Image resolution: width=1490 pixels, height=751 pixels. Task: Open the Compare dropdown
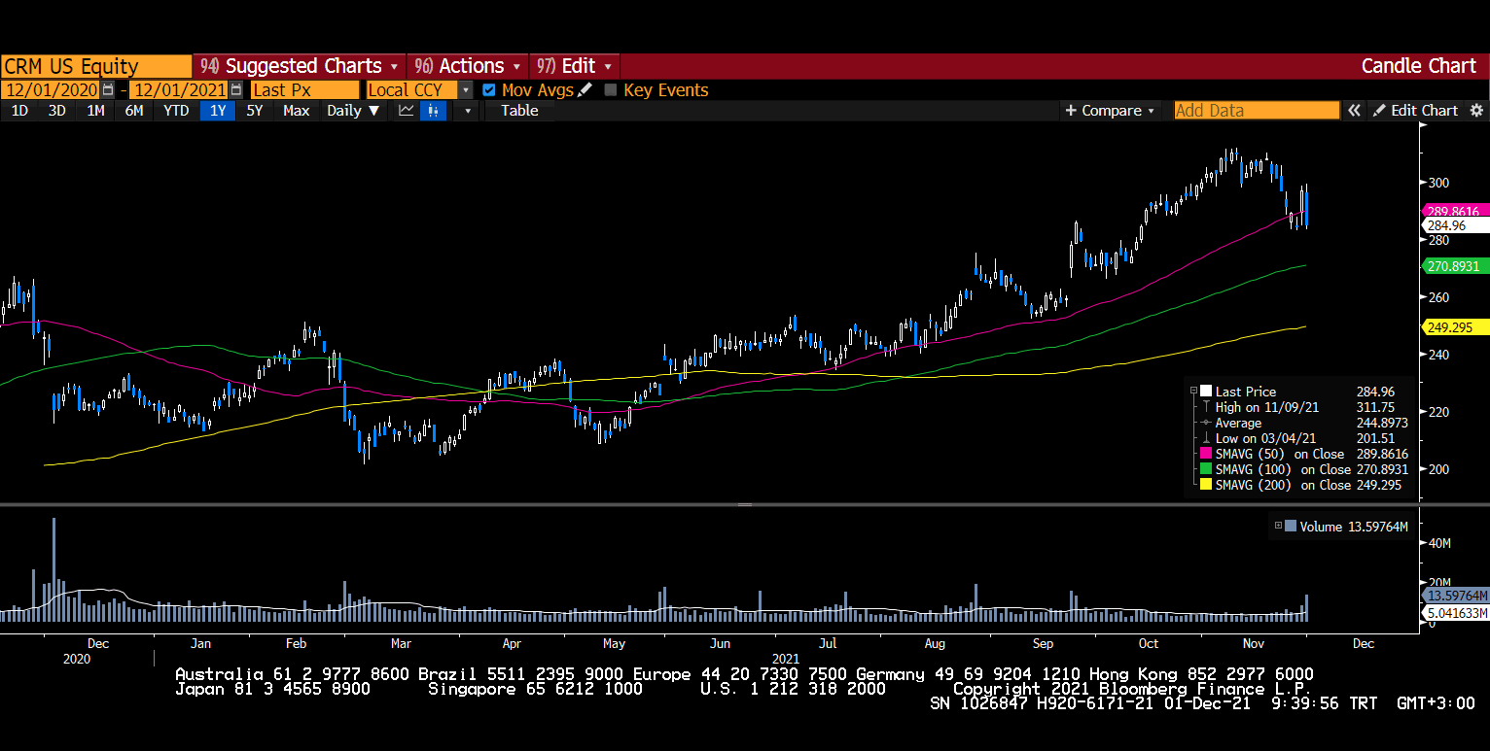click(x=1110, y=111)
